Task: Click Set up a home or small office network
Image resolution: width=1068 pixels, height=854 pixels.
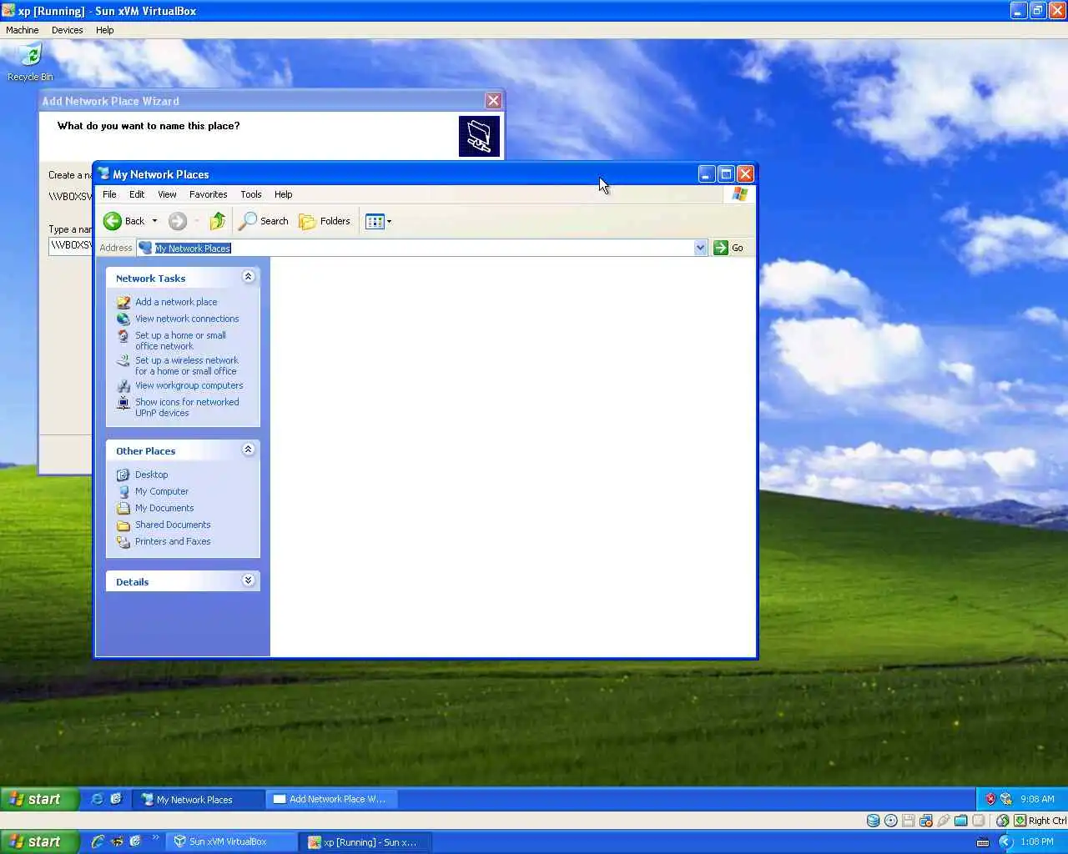Action: pos(180,340)
